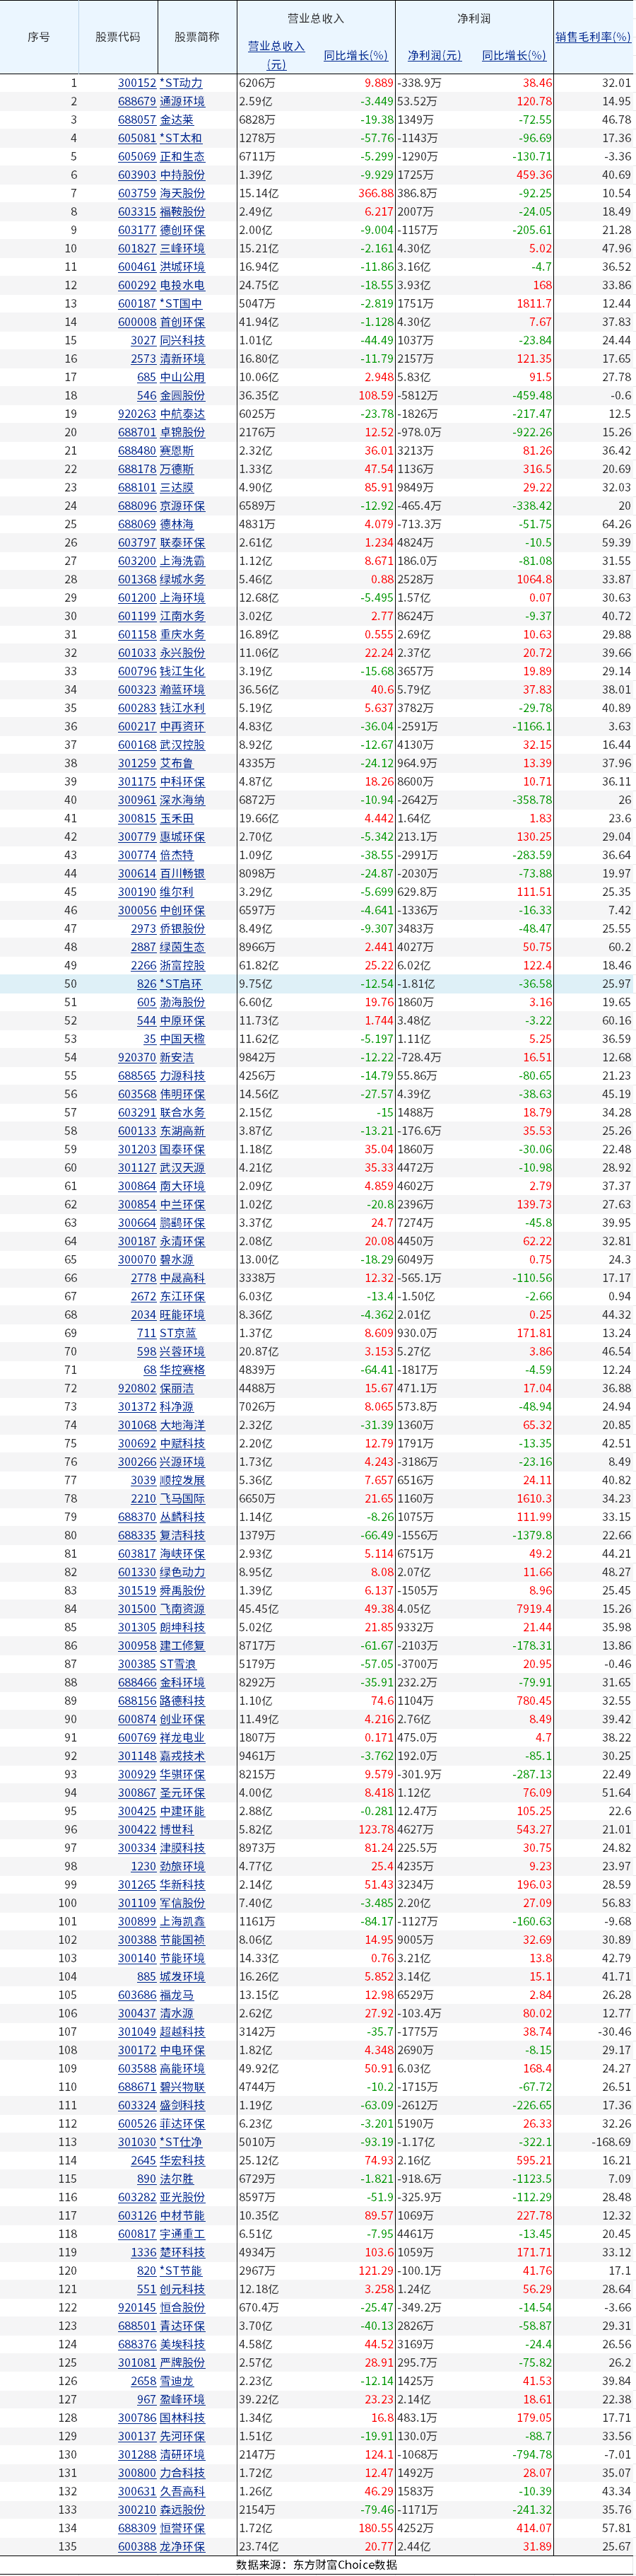Open the 东湖高新 stock name link
This screenshot has width=636, height=2576.
182,1131
